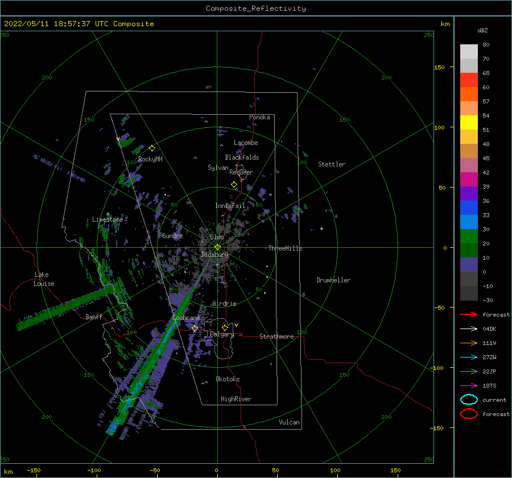Click the white 04DK arrow icon
This screenshot has height=478, width=512.
(x=469, y=329)
